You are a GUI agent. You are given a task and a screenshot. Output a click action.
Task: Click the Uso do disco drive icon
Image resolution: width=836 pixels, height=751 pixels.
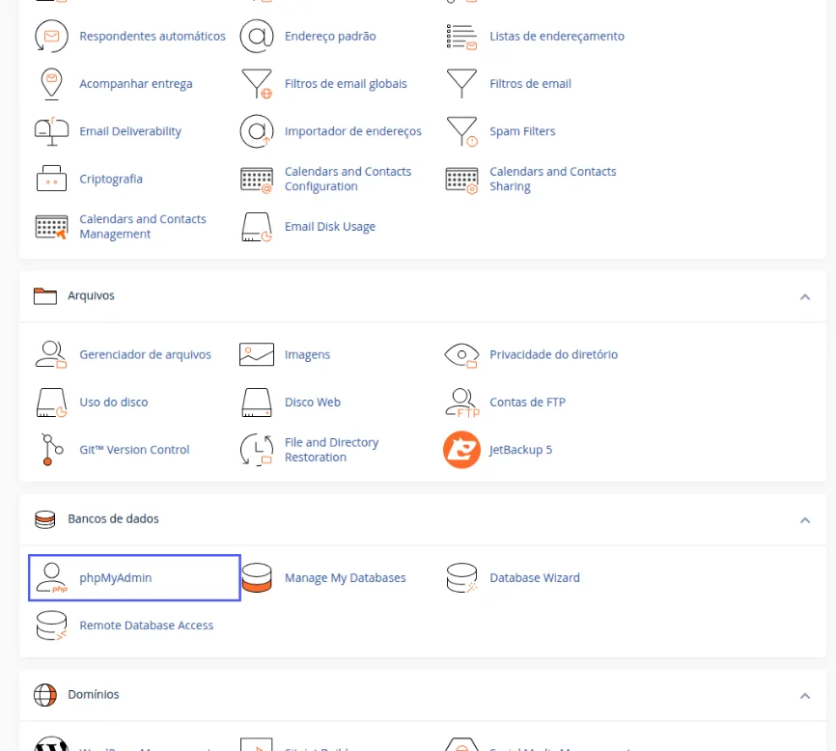[51, 403]
